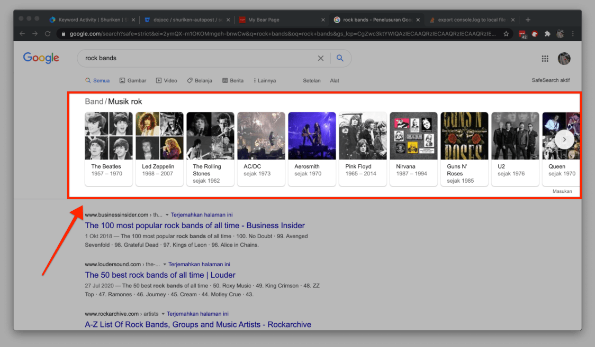The width and height of the screenshot is (595, 347).
Task: Click the browser forward arrow
Action: (x=35, y=34)
